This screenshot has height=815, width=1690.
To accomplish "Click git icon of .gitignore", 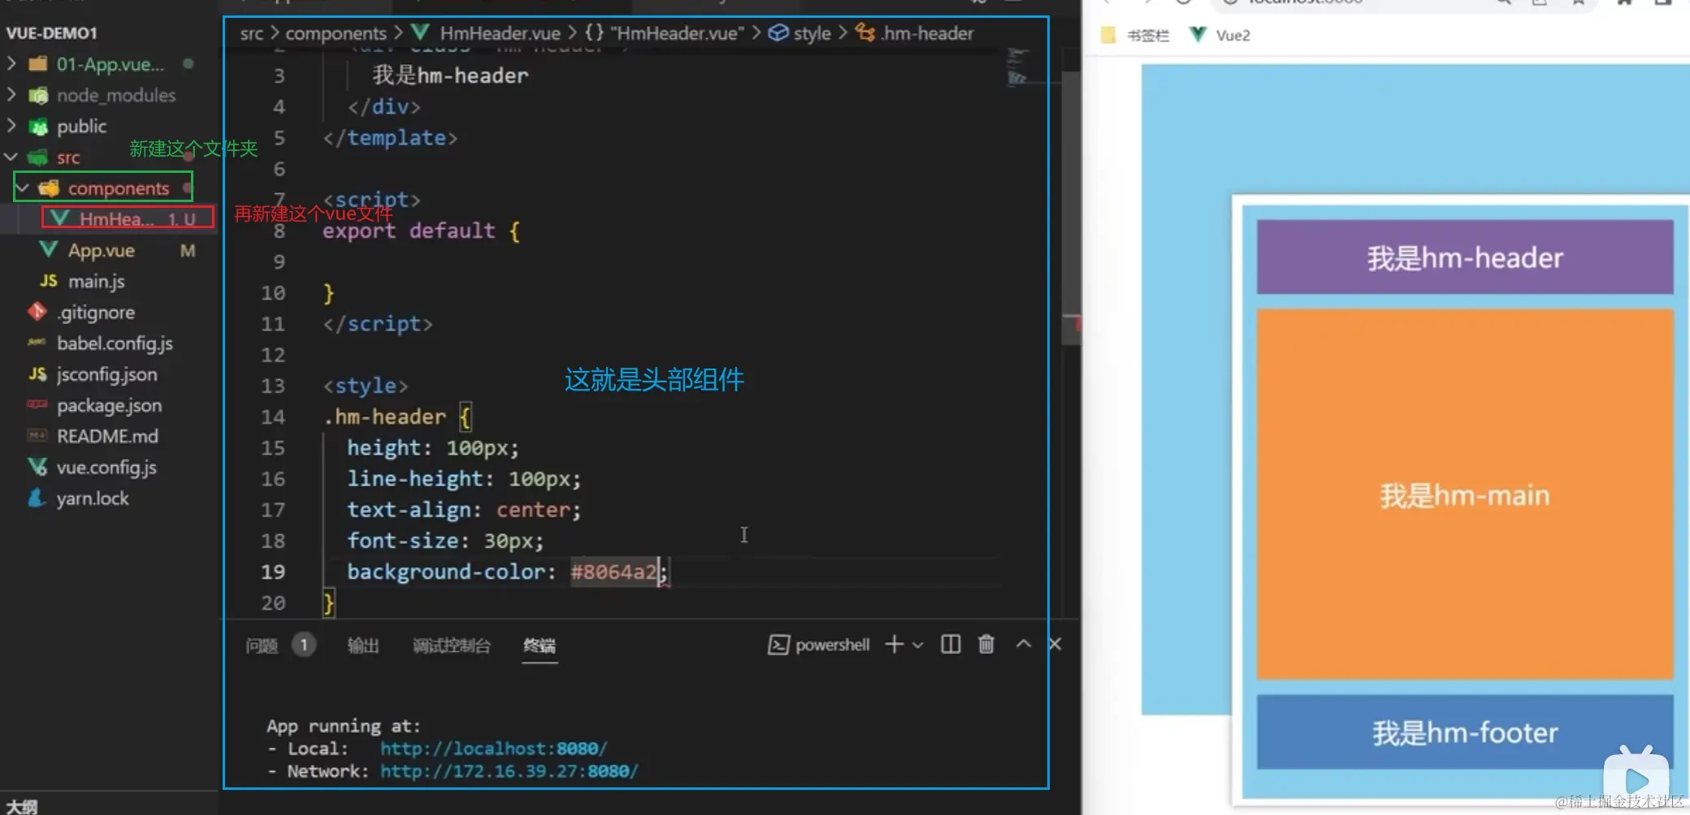I will [x=37, y=312].
